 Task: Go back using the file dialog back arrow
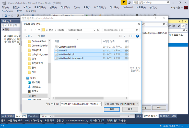pos(26,30)
